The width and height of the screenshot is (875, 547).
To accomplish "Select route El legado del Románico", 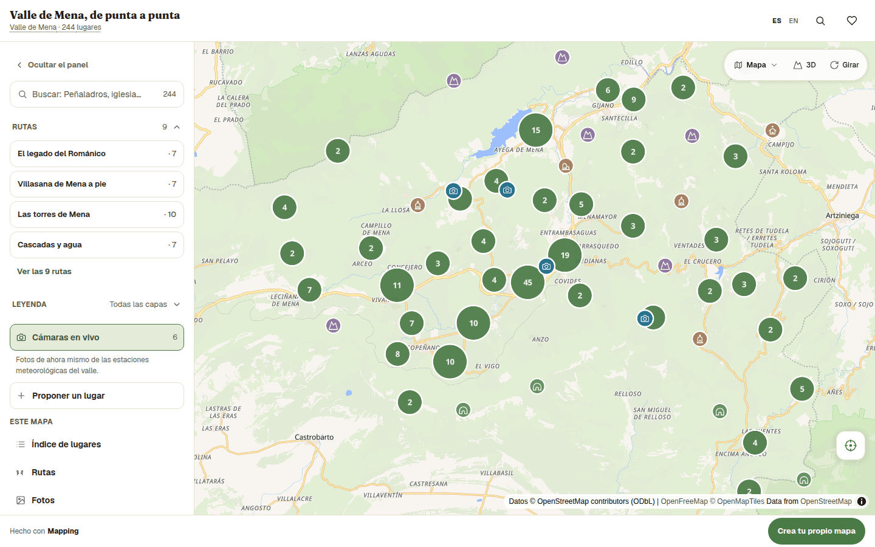I will pyautogui.click(x=97, y=154).
